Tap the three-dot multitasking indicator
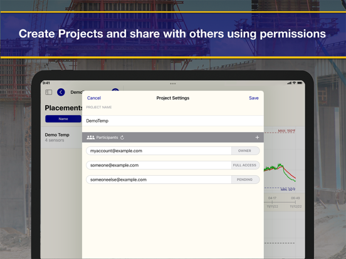346x259 pixels. (173, 84)
